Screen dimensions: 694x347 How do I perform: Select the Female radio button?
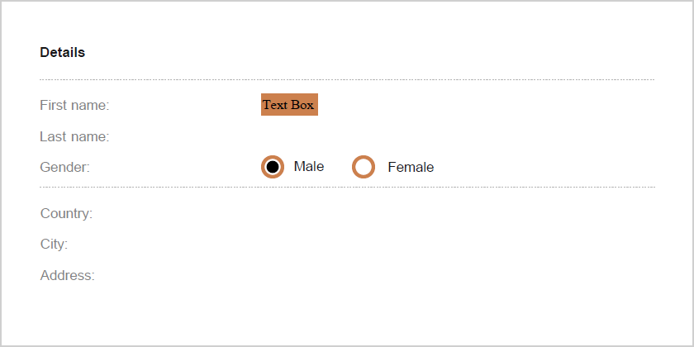364,167
